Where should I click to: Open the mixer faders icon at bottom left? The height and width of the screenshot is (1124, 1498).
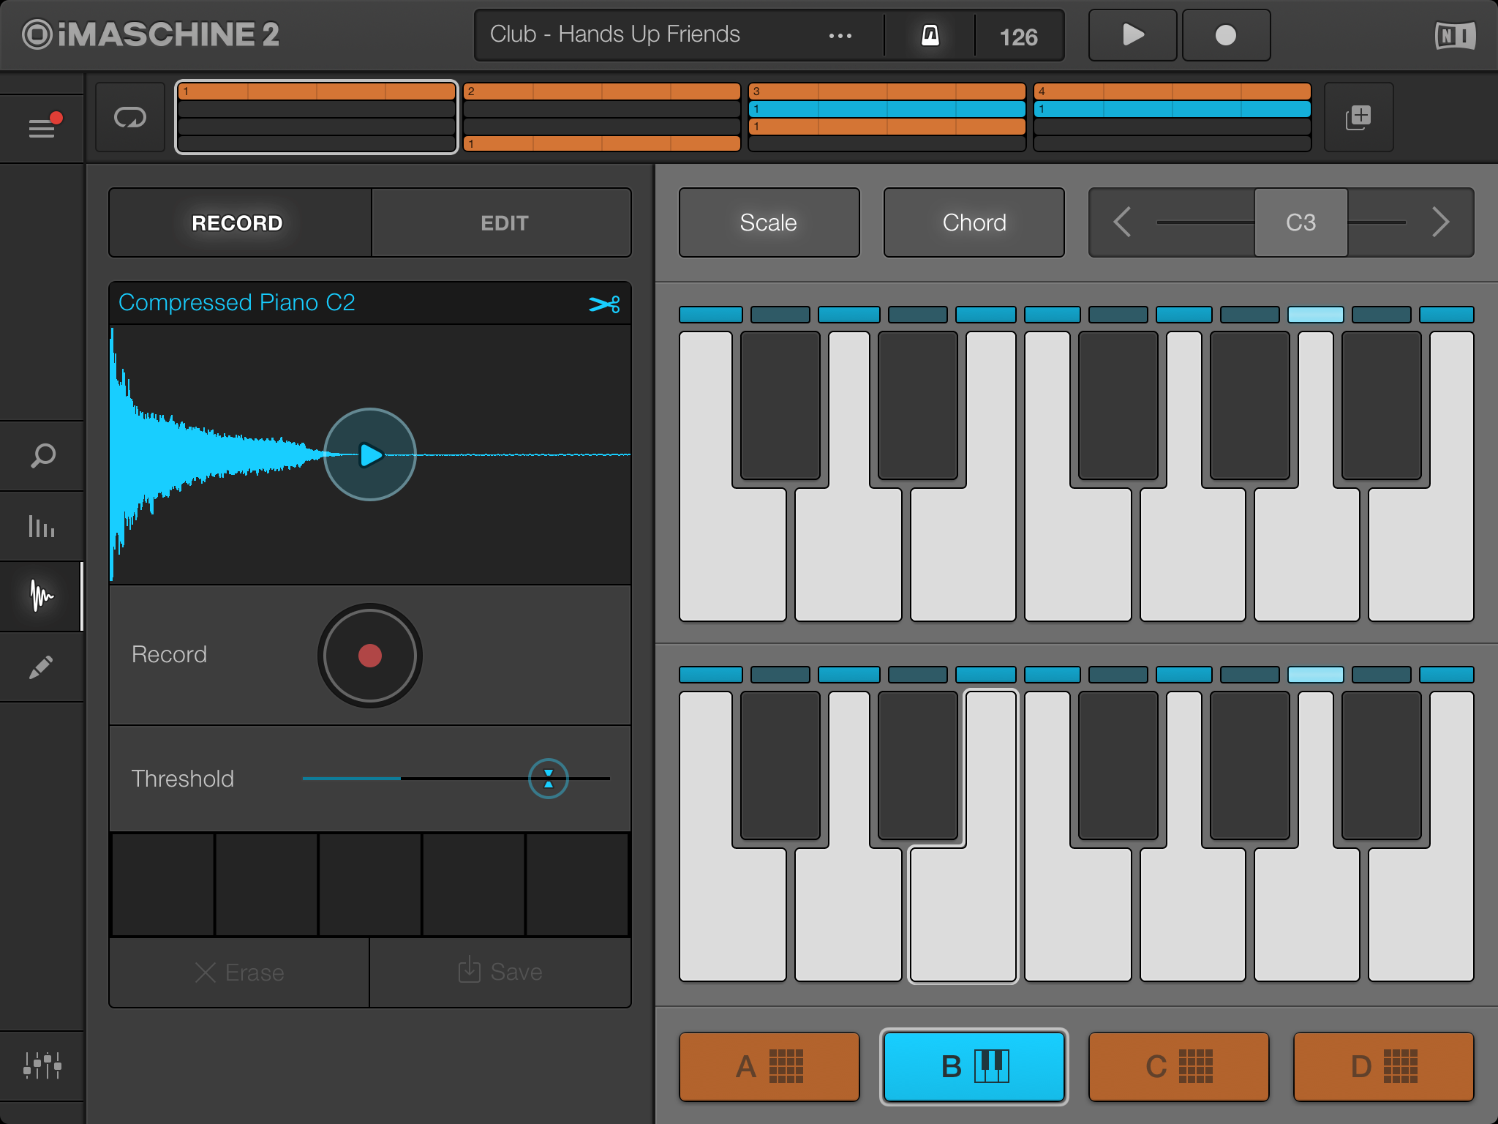(x=42, y=1065)
